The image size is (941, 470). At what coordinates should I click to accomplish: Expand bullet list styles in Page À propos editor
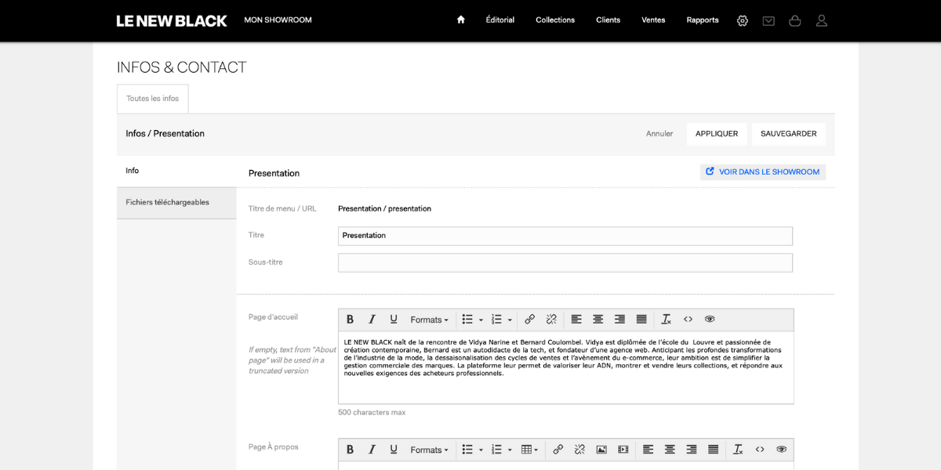[481, 450]
